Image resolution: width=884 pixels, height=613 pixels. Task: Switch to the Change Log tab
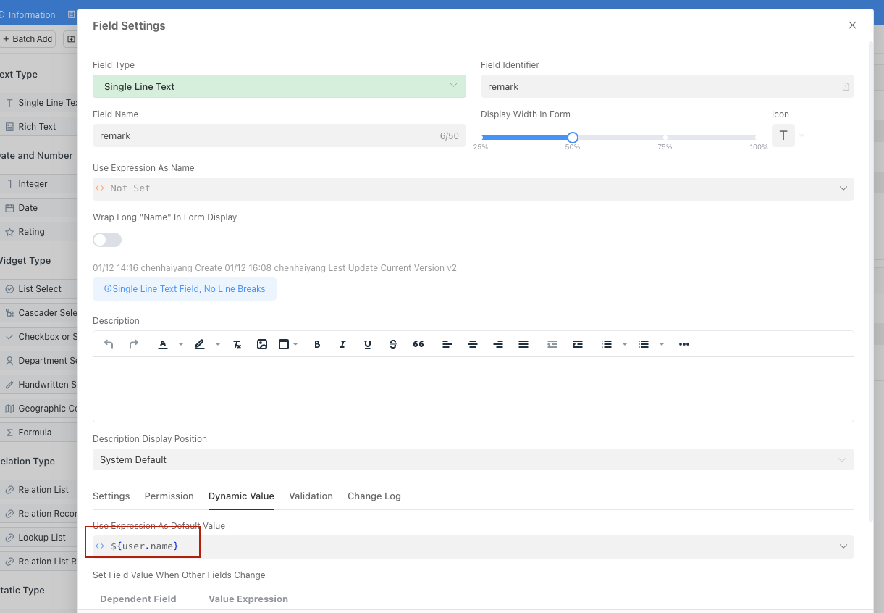coord(374,496)
